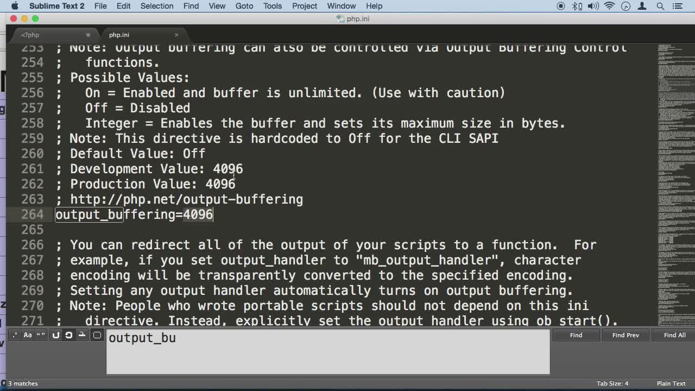Toggle reverse direction search icon

click(56, 335)
